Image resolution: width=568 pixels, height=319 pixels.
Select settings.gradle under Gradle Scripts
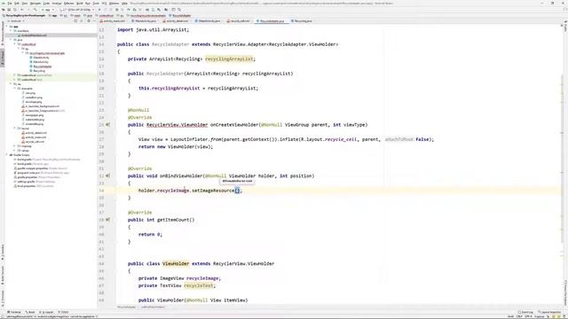coord(35,182)
